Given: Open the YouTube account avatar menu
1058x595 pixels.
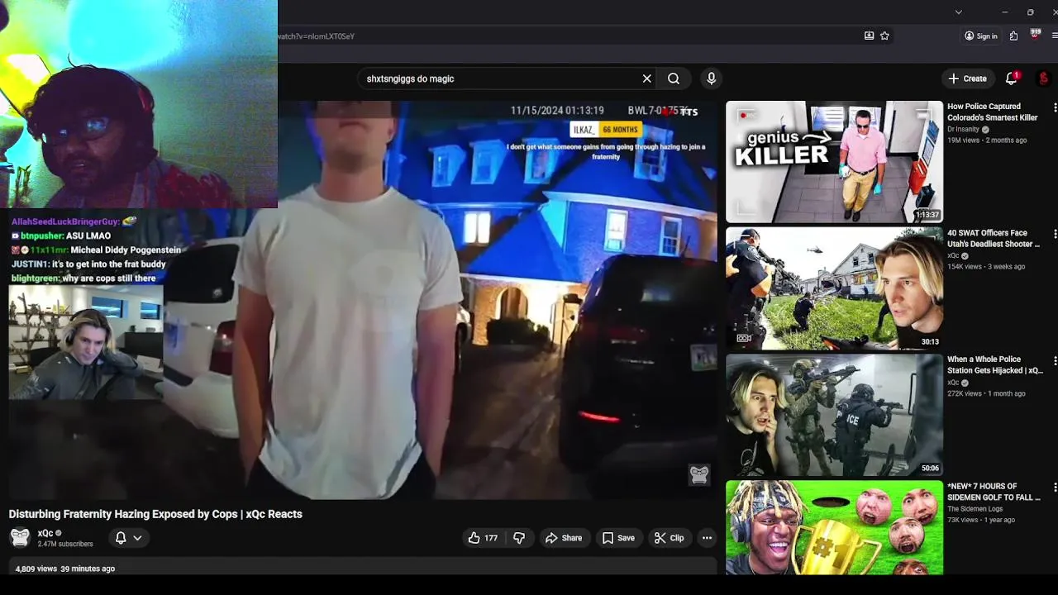Looking at the screenshot, I should (1044, 79).
